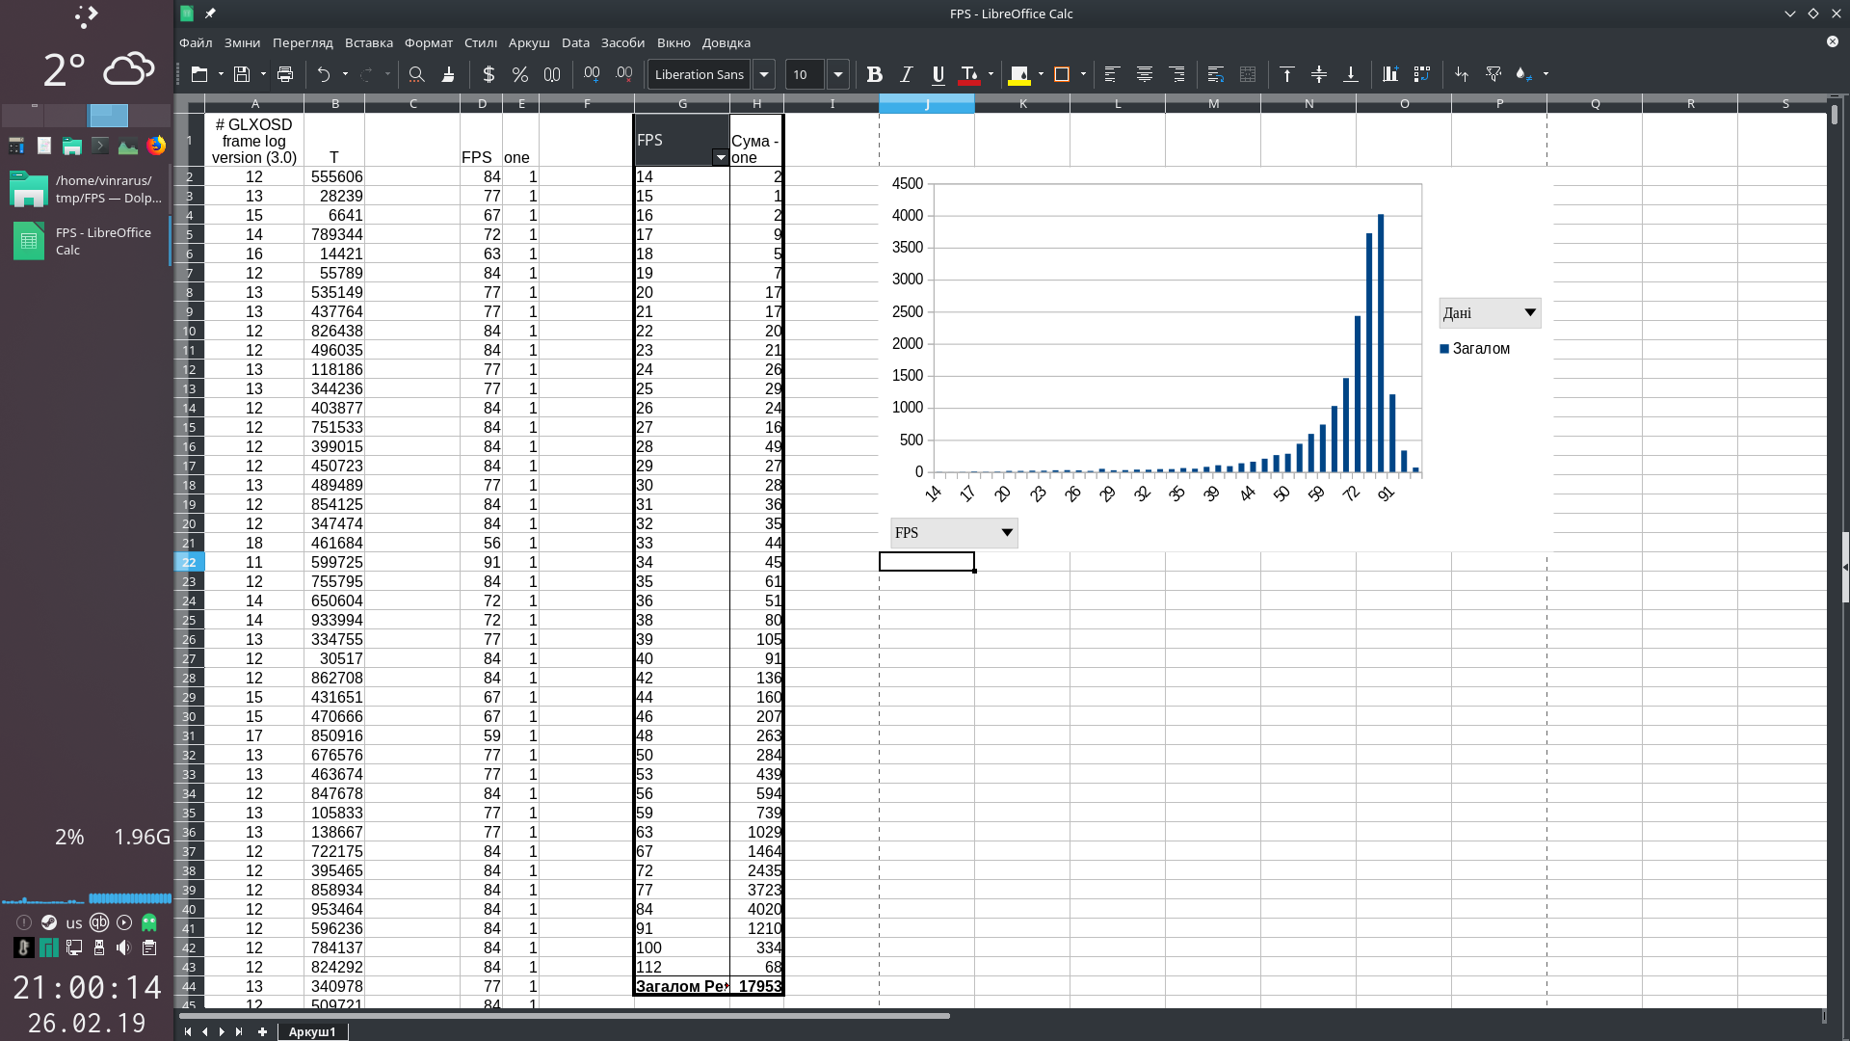
Task: Click the Save document icon
Action: pyautogui.click(x=242, y=74)
